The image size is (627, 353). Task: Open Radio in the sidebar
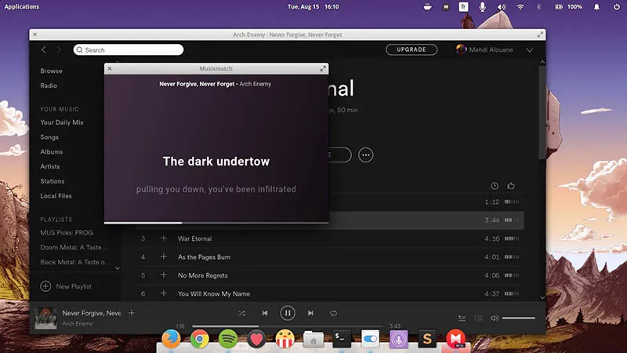(x=49, y=86)
